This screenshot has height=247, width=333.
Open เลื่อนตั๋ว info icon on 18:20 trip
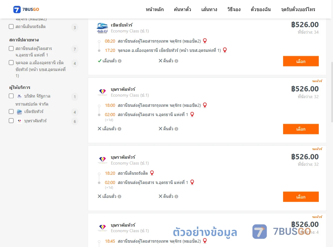(x=120, y=197)
